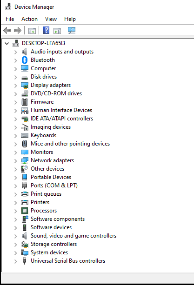This screenshot has width=194, height=285.
Task: Click Show/Hide Console Tree toolbar icon
Action: pyautogui.click(x=32, y=31)
